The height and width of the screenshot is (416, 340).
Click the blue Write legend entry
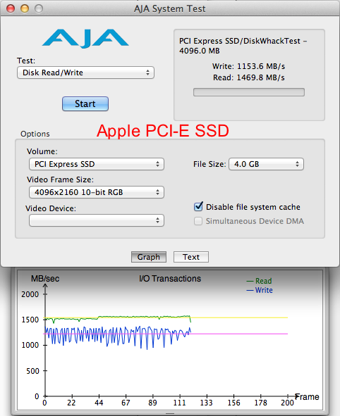tap(260, 290)
